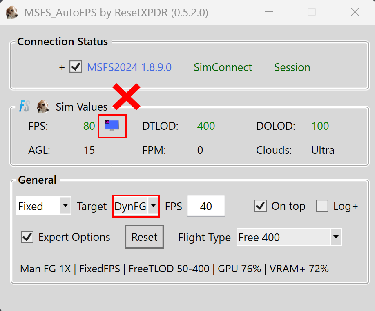Click the MSFS2024 1.8.9.0 link text
This screenshot has width=375, height=311.
coord(129,67)
